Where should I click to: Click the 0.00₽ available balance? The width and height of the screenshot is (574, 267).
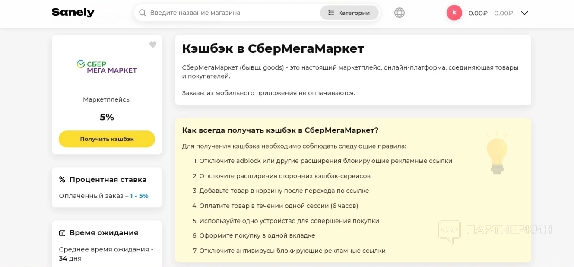[478, 13]
